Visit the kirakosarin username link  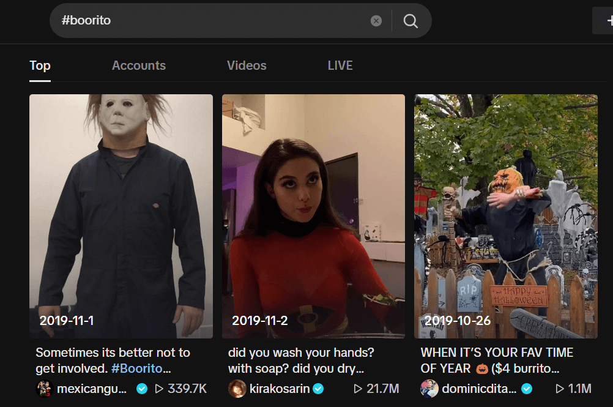point(280,389)
